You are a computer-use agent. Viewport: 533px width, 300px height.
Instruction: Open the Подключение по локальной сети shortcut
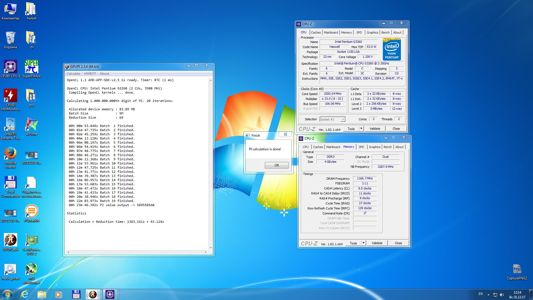pyautogui.click(x=31, y=186)
